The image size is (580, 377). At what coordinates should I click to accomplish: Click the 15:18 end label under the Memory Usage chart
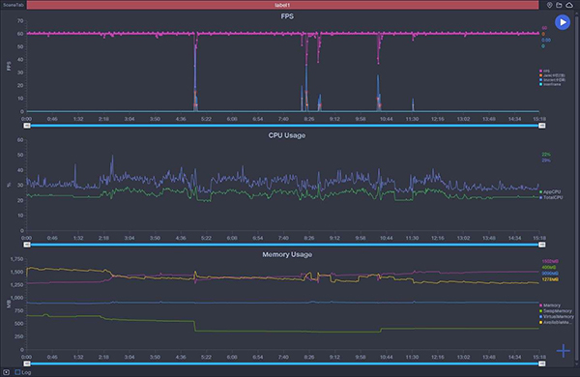click(539, 358)
